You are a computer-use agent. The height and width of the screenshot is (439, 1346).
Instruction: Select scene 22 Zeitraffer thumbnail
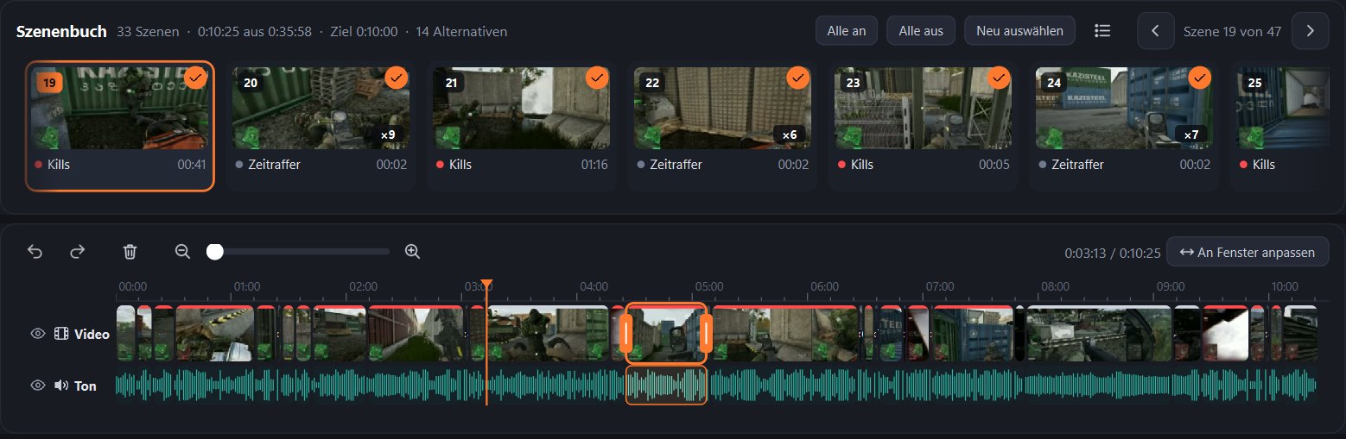[x=722, y=108]
